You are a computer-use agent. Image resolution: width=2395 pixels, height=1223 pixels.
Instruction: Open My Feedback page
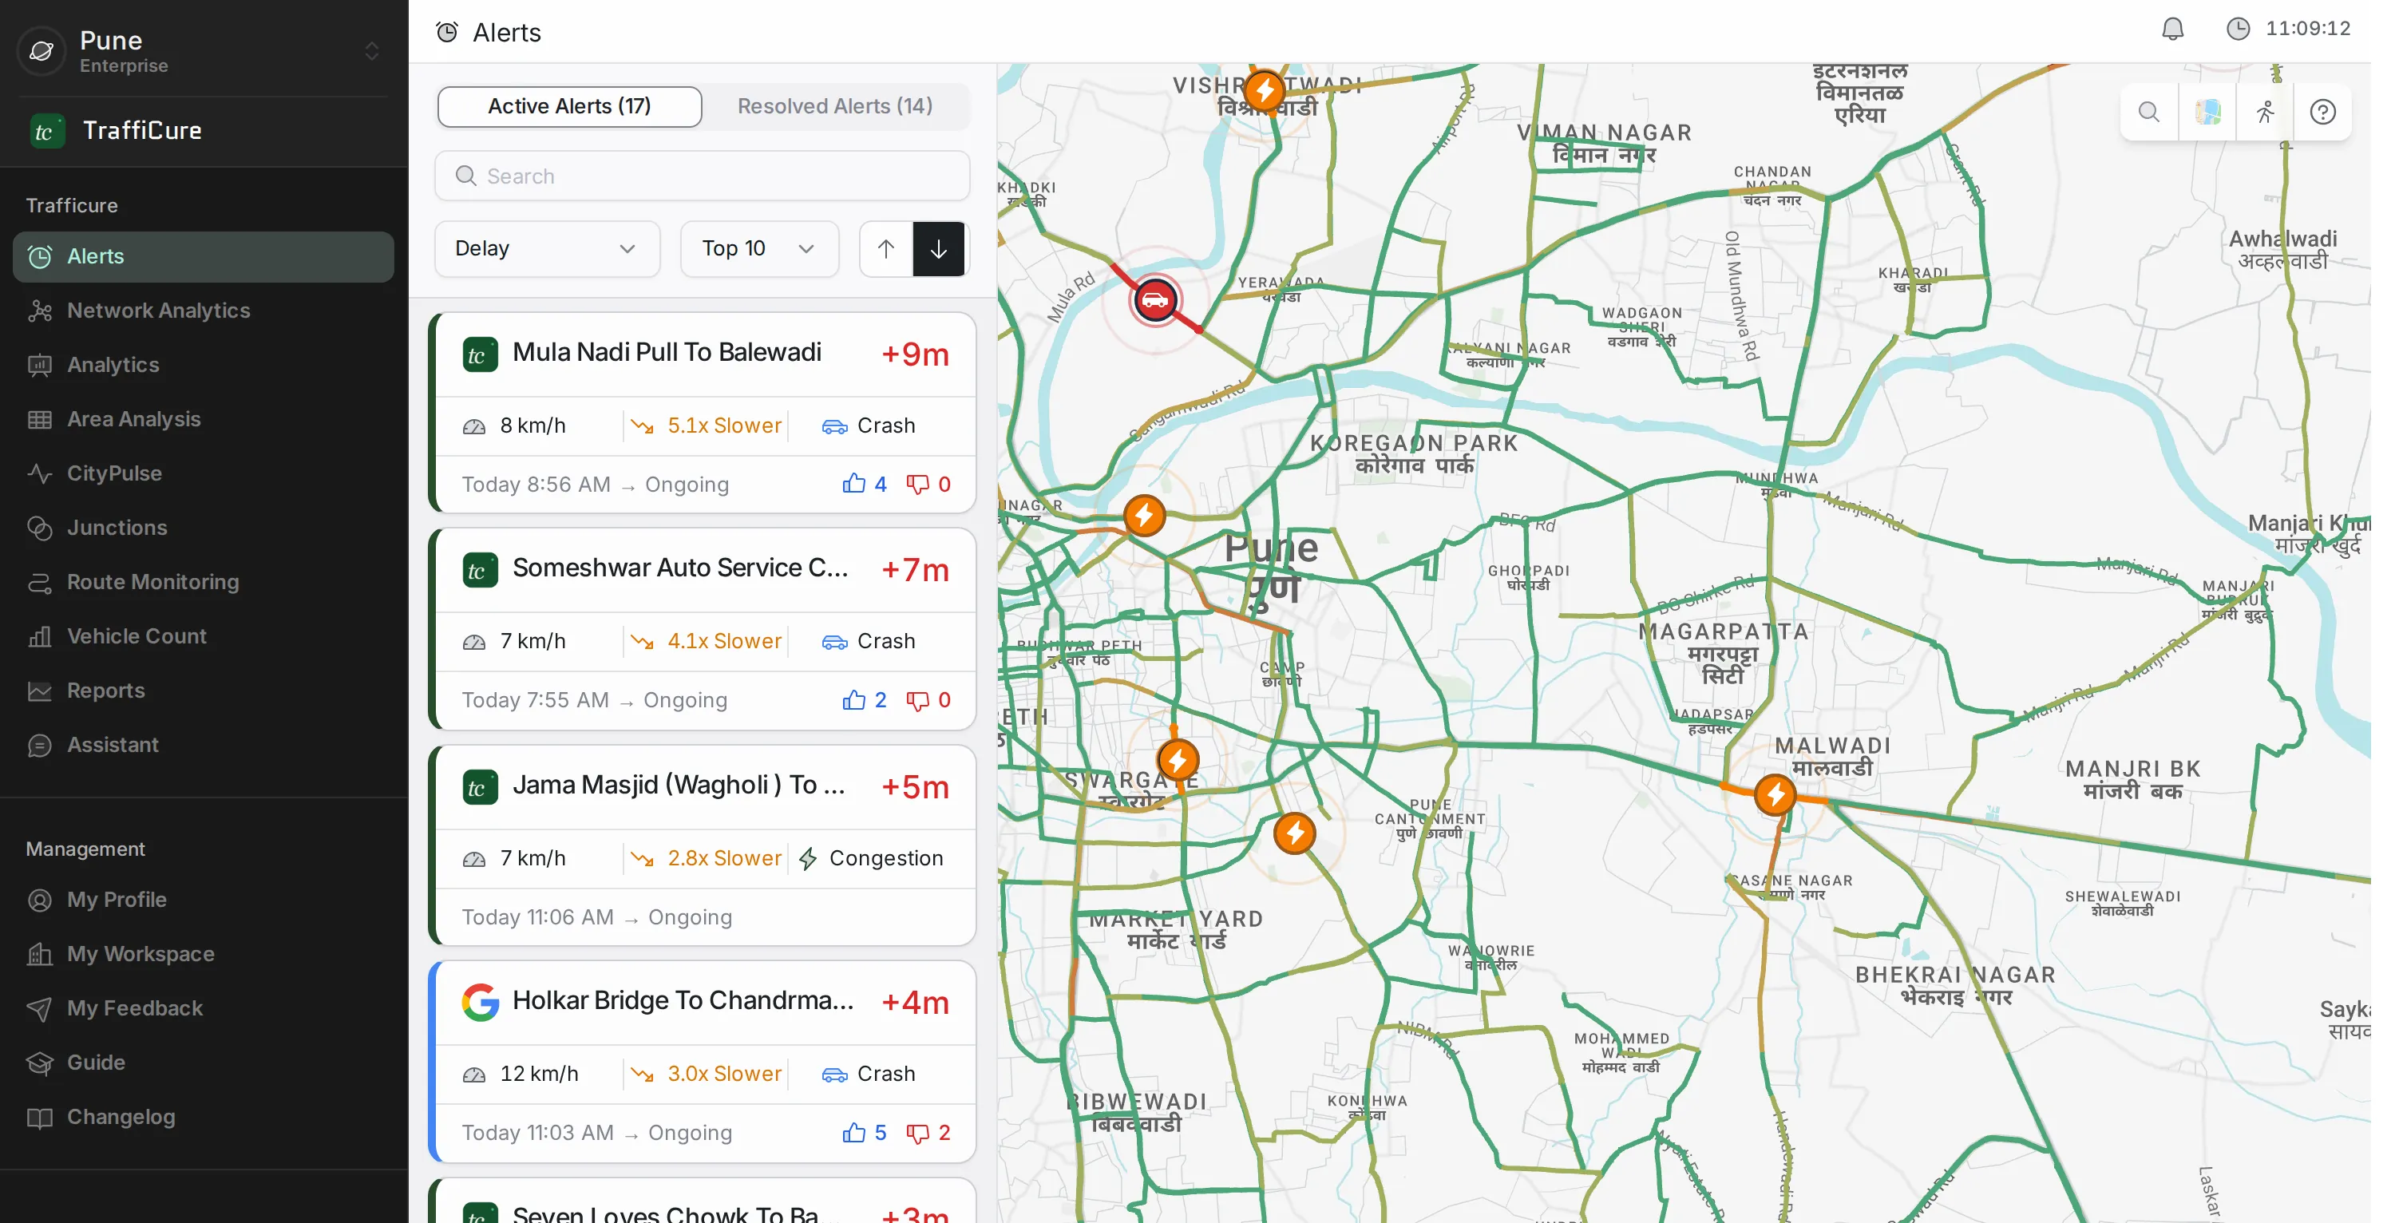pos(204,1008)
